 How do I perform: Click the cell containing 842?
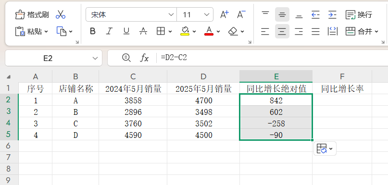pyautogui.click(x=276, y=100)
